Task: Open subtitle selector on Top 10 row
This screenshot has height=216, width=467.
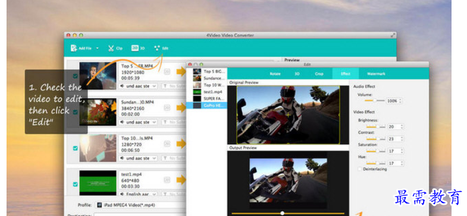Action: coord(174,158)
